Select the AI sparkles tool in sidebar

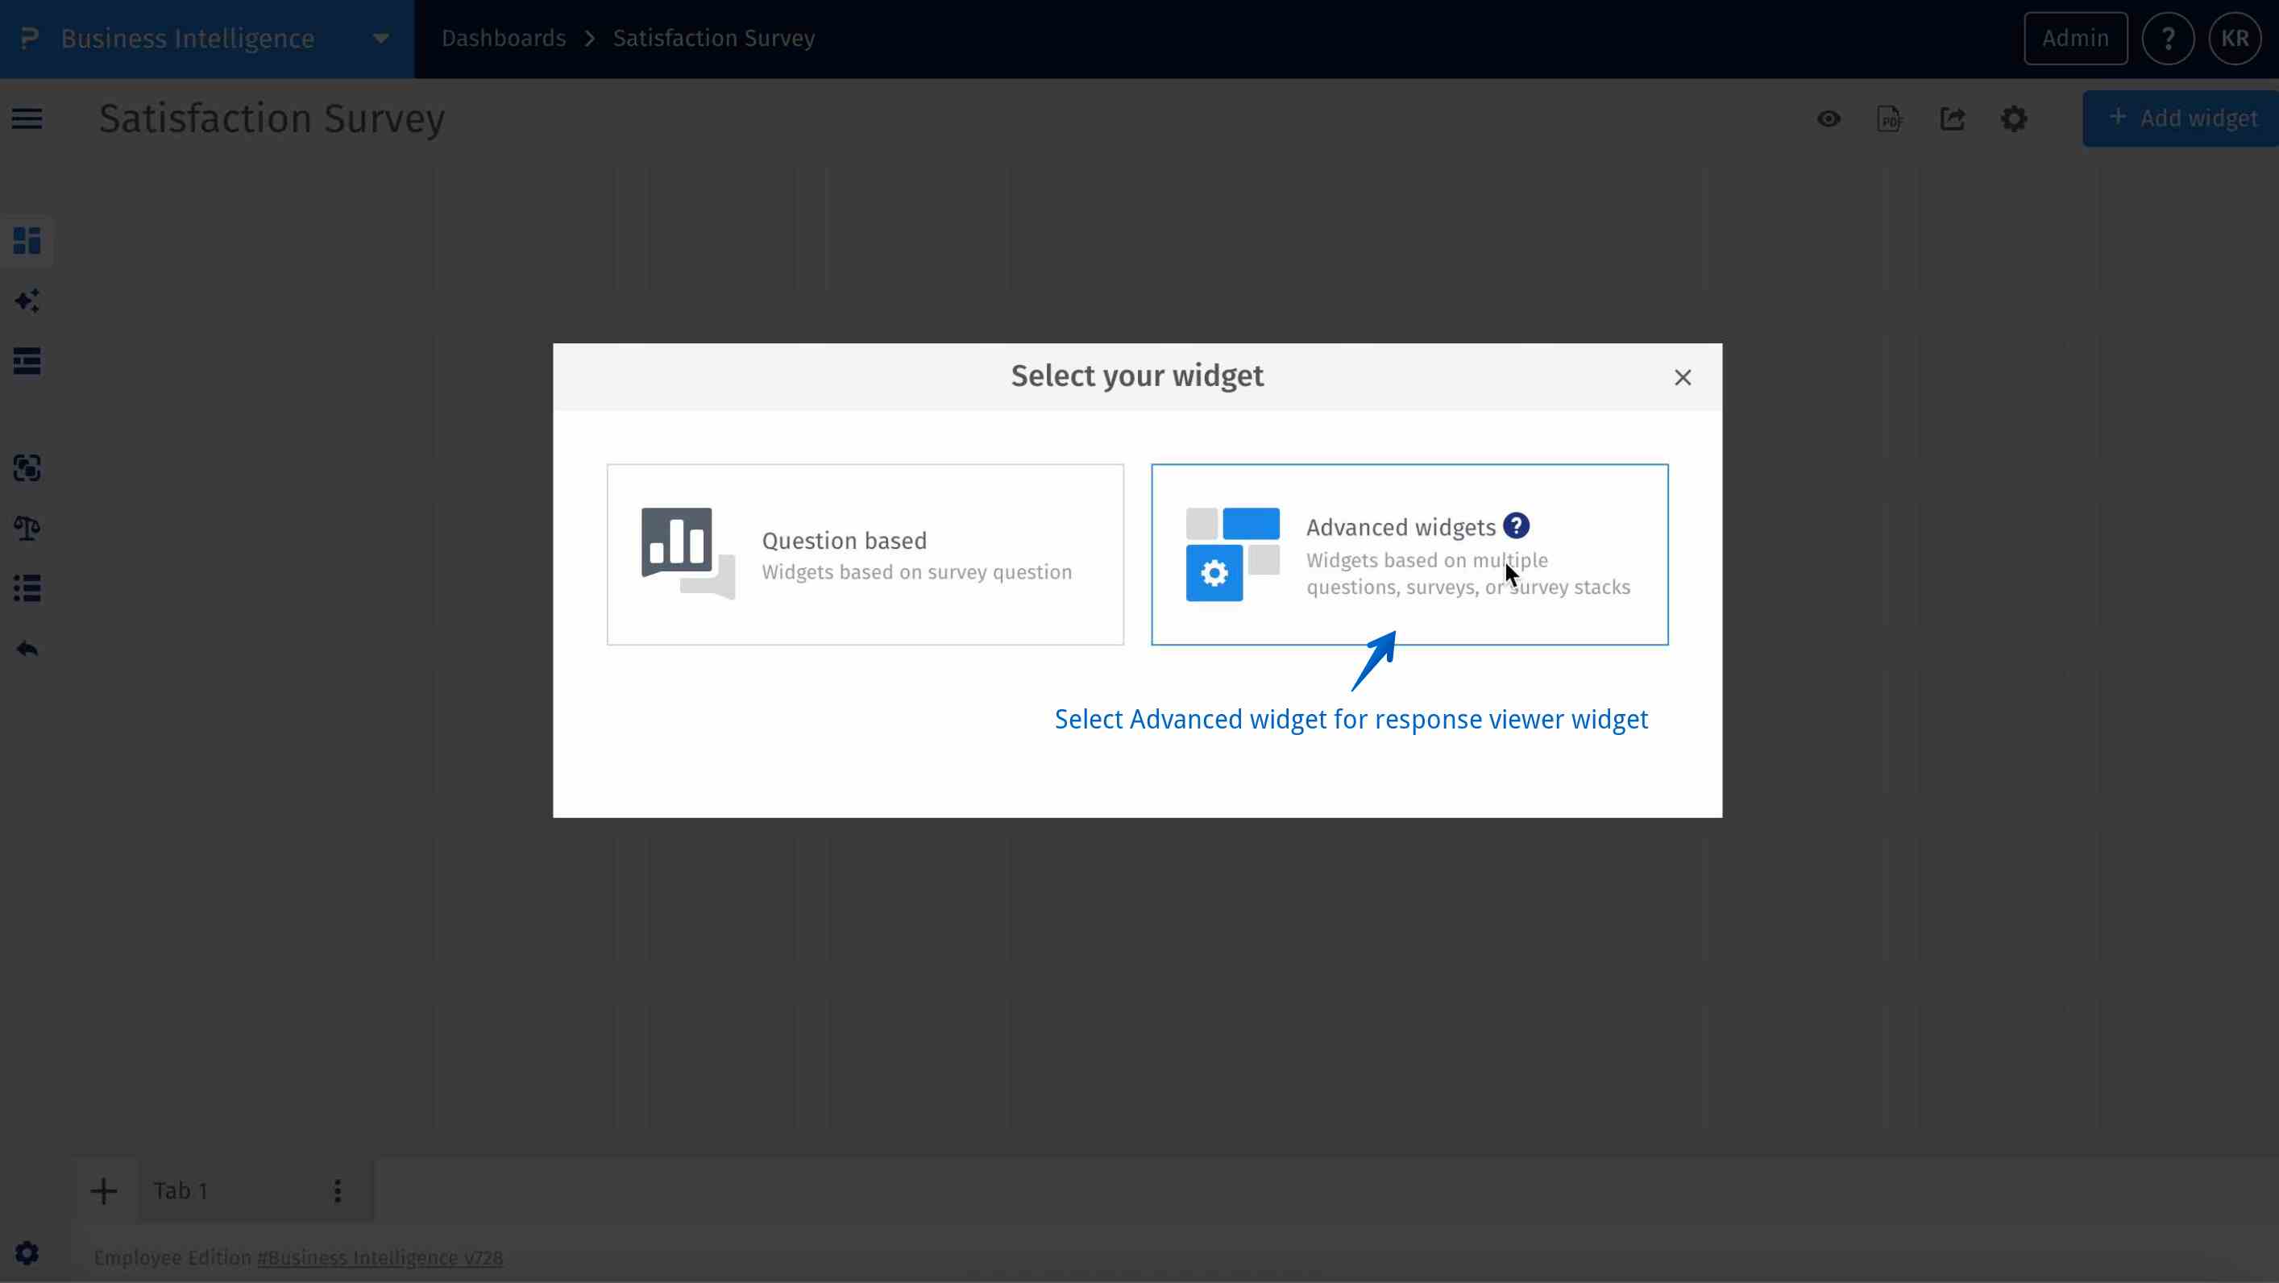click(x=27, y=301)
